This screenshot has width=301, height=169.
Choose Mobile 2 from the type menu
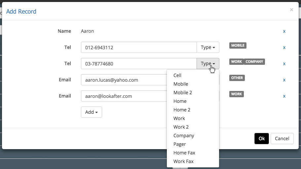tap(183, 93)
